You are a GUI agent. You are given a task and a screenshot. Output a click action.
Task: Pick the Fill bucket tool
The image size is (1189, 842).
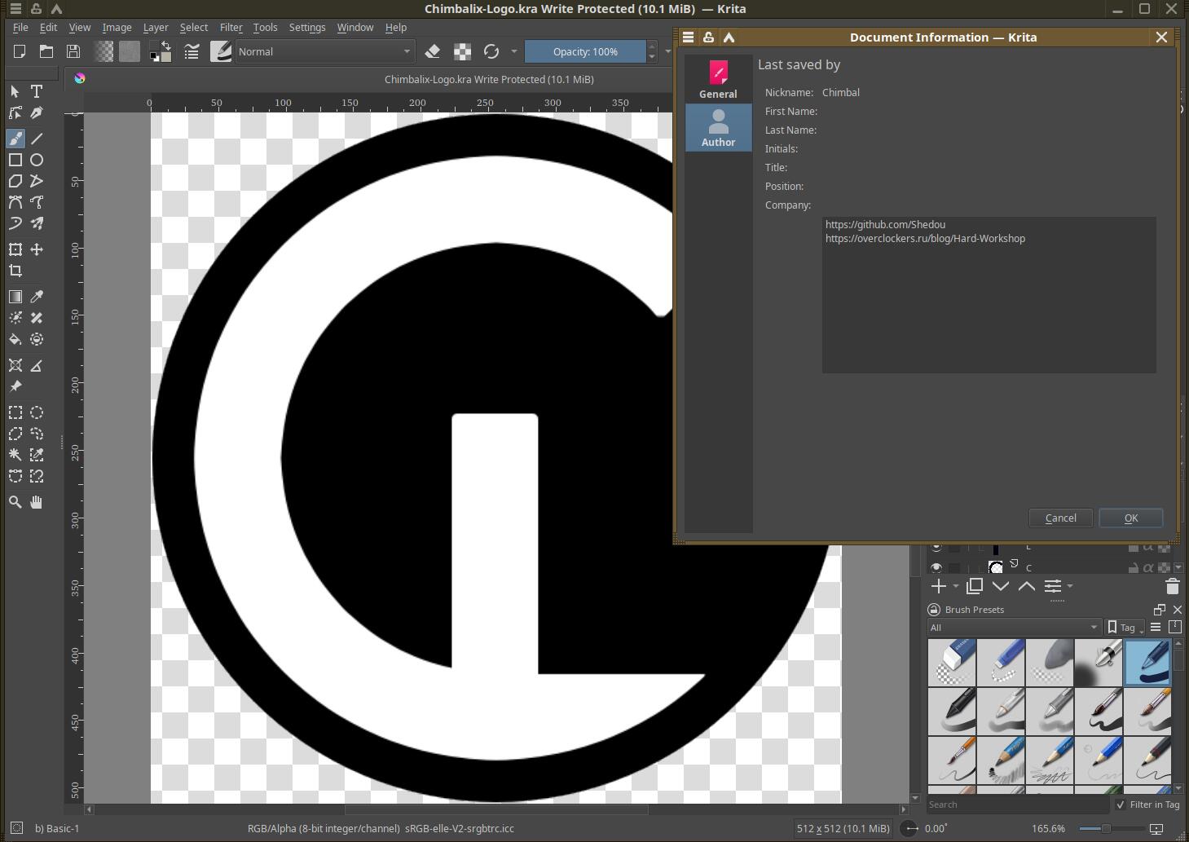(15, 339)
